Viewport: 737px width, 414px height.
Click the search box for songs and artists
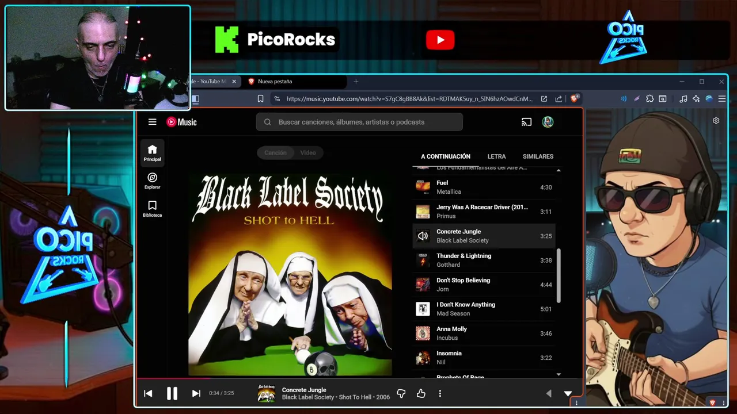[359, 122]
